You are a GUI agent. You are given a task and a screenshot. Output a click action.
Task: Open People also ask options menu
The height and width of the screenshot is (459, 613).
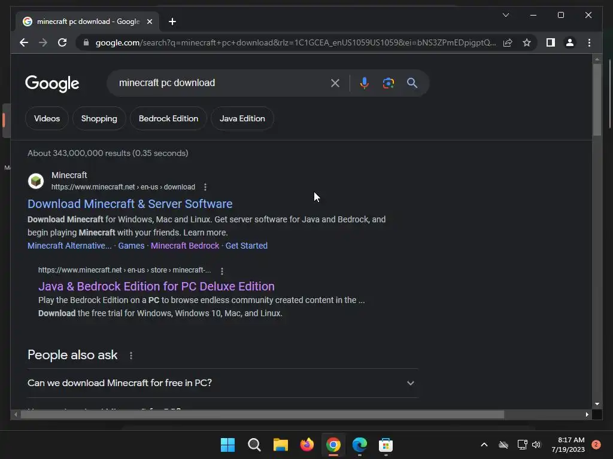tap(131, 356)
